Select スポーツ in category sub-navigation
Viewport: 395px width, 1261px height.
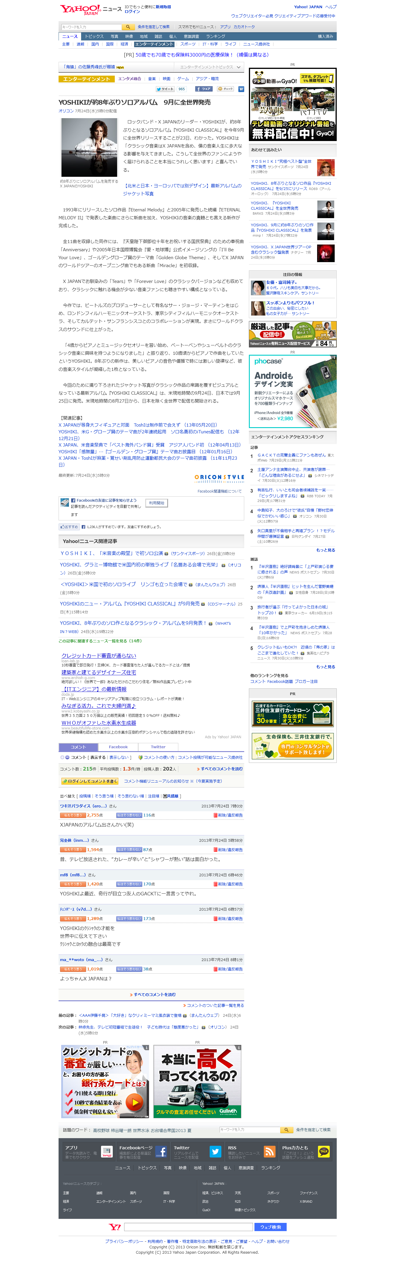188,45
